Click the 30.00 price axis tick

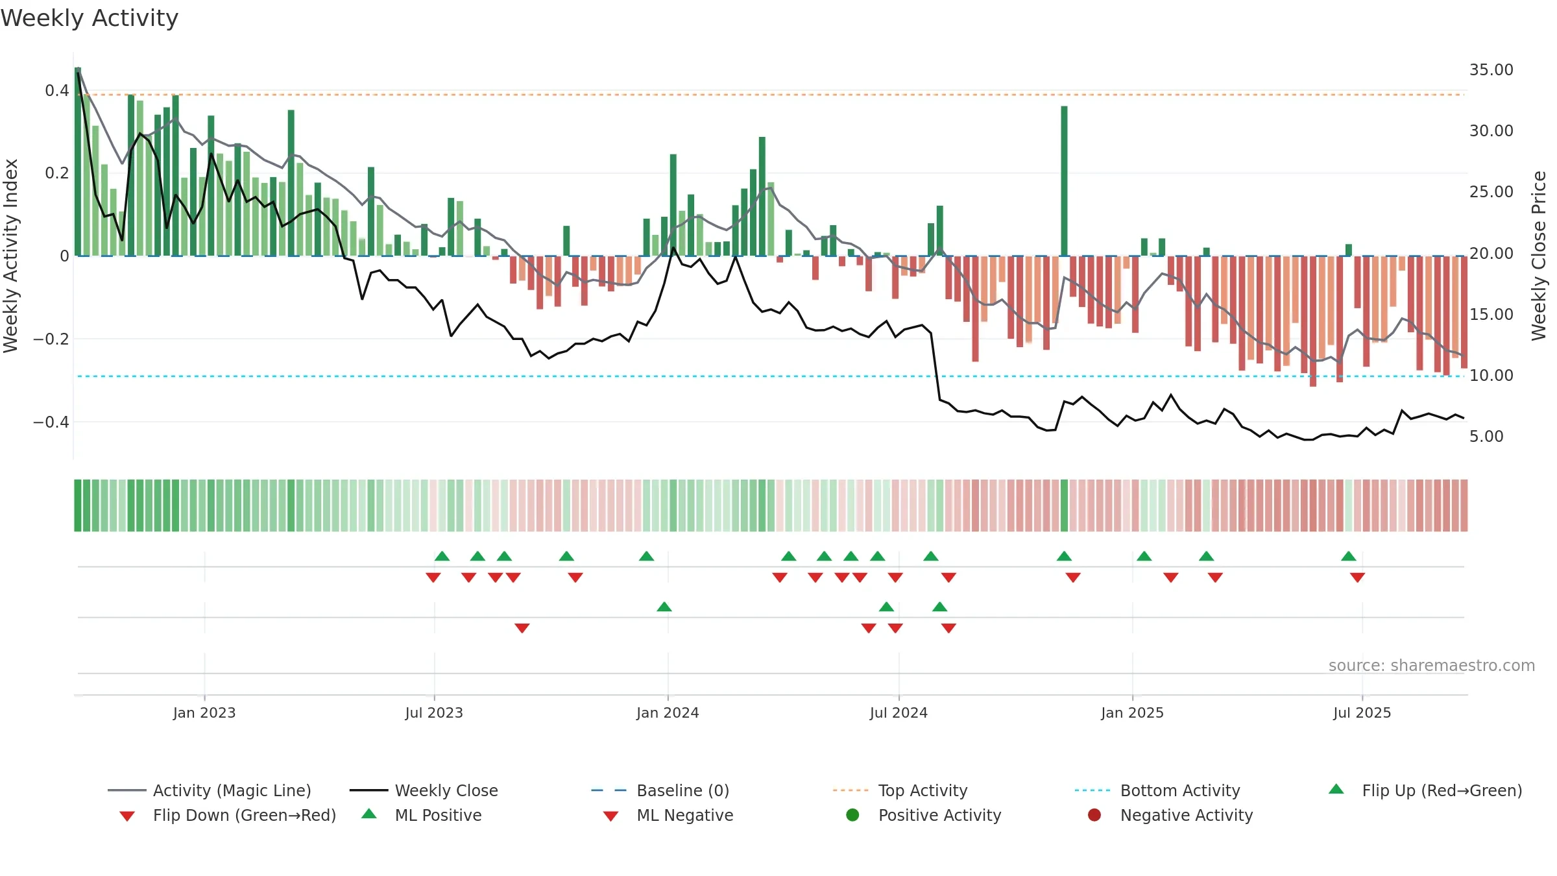pyautogui.click(x=1491, y=131)
